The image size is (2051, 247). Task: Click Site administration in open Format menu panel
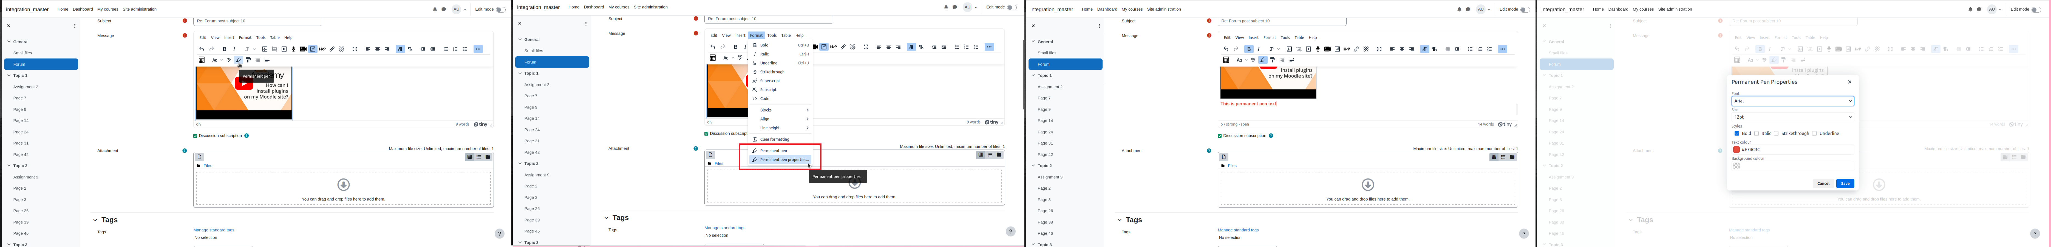pyautogui.click(x=650, y=7)
